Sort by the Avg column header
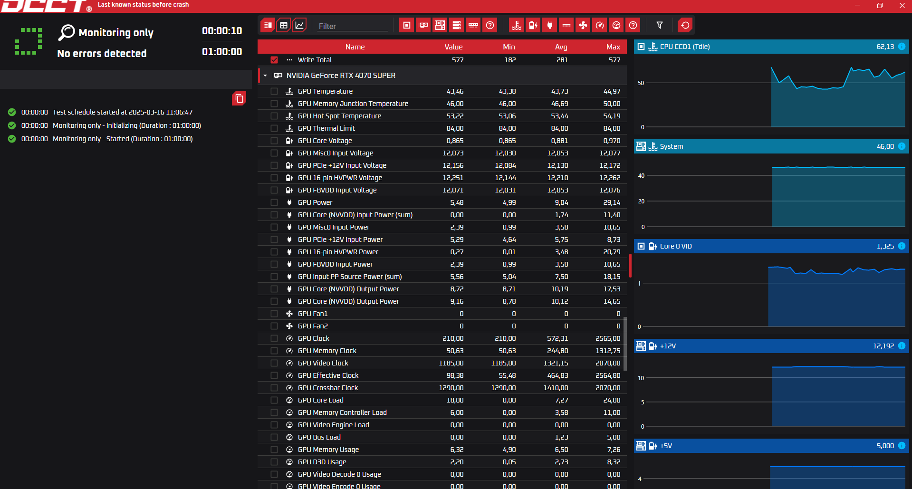Viewport: 912px width, 489px height. [561, 47]
